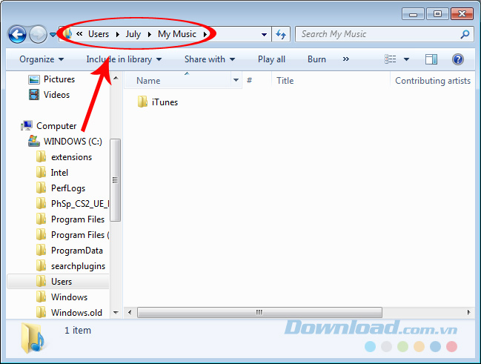Screen dimensions: 481x364
Task: Open the recent pages dropdown arrow
Action: point(53,35)
